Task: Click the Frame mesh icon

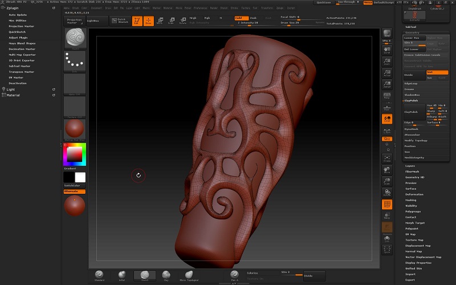Action: pos(387,158)
